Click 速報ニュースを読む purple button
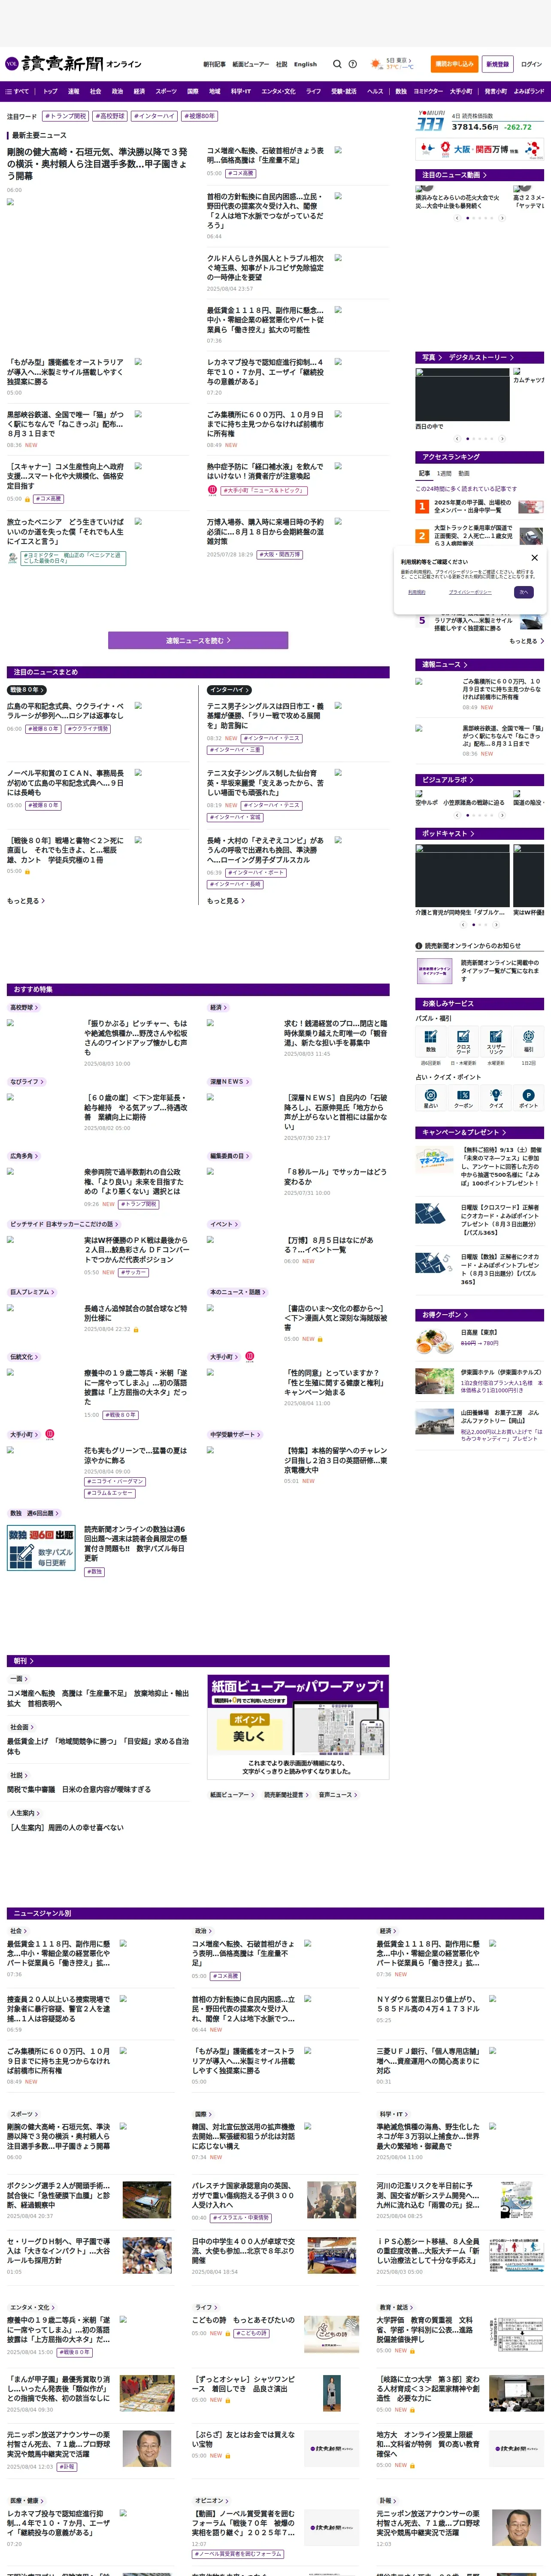Screen dimensions: 551x2576 point(198,640)
